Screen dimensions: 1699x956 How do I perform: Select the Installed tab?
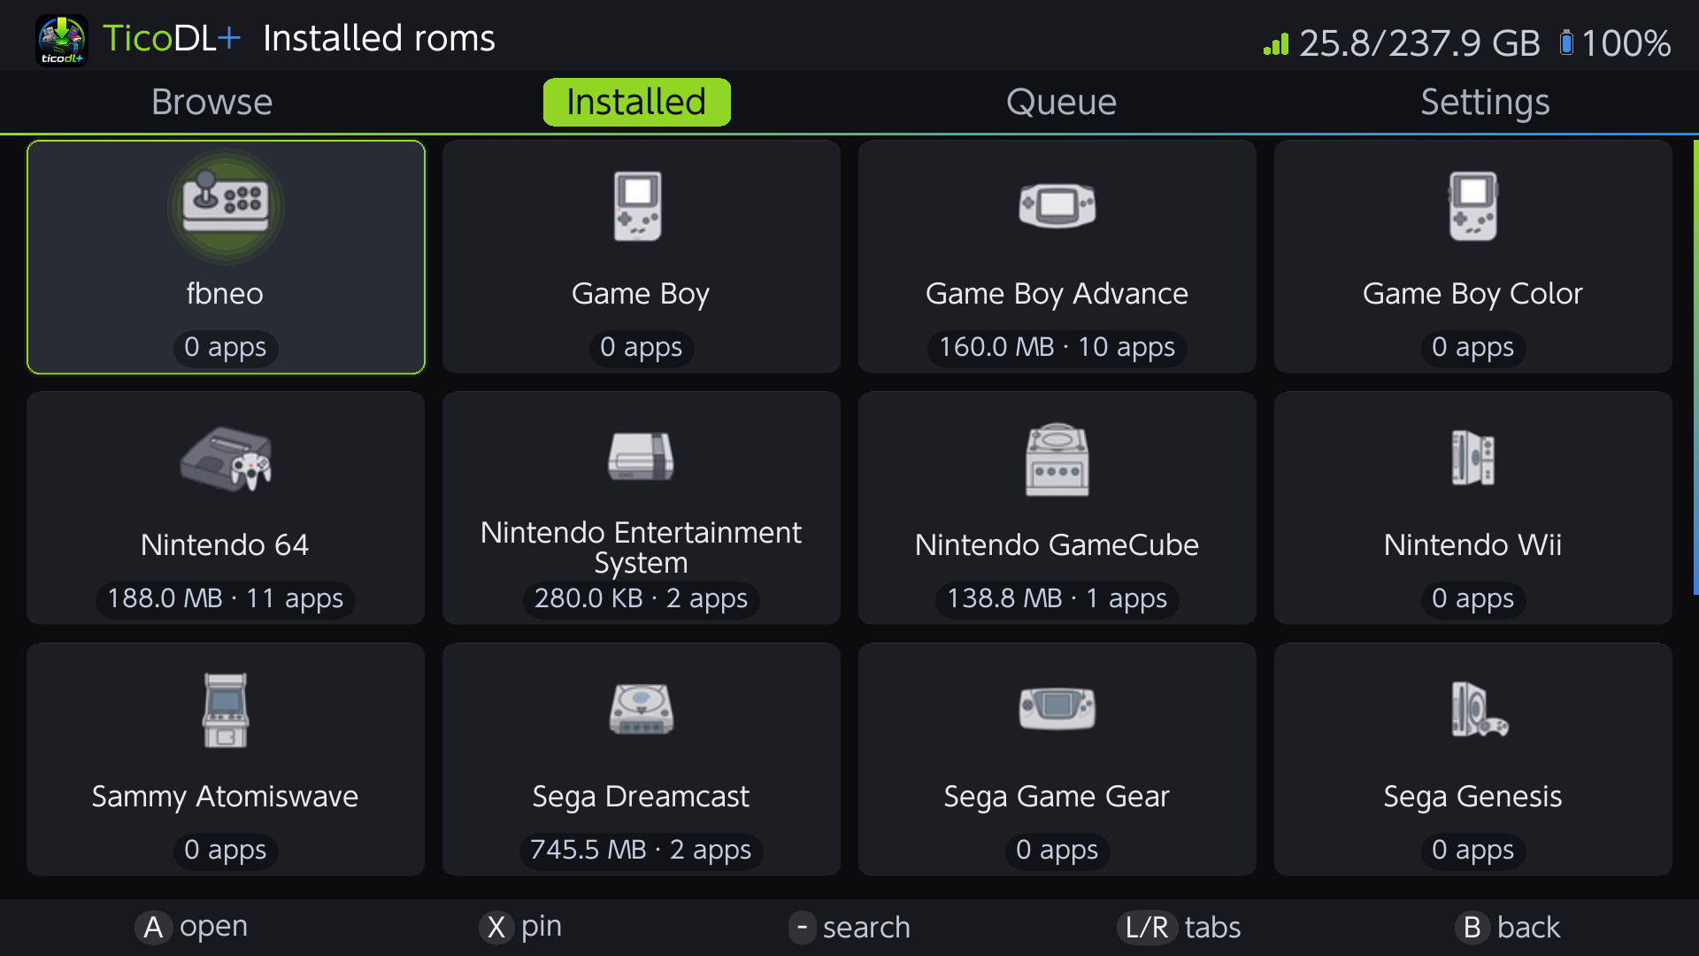click(636, 102)
